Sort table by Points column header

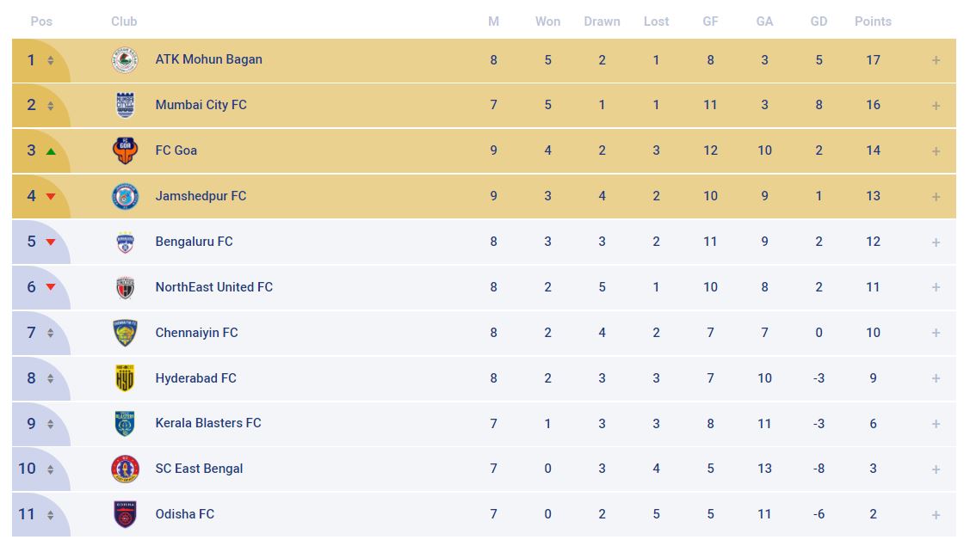873,21
